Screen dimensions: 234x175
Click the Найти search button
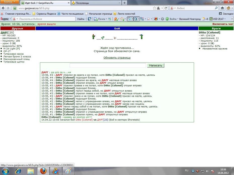(x=81, y=19)
